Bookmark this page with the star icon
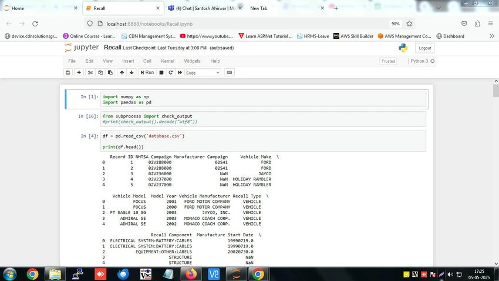This screenshot has height=281, width=499. [x=409, y=24]
